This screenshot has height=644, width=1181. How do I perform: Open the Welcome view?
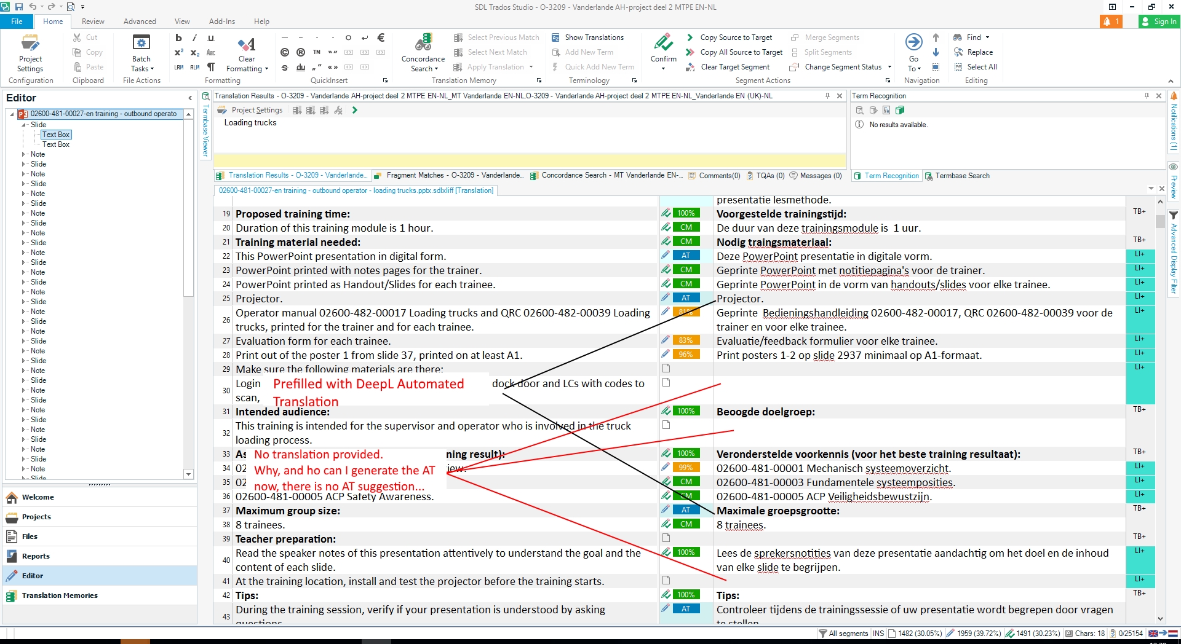100,497
